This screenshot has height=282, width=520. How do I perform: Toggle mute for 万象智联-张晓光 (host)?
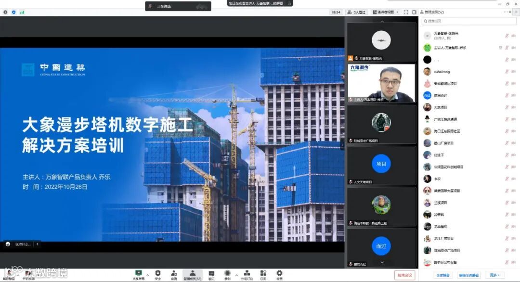click(x=507, y=36)
